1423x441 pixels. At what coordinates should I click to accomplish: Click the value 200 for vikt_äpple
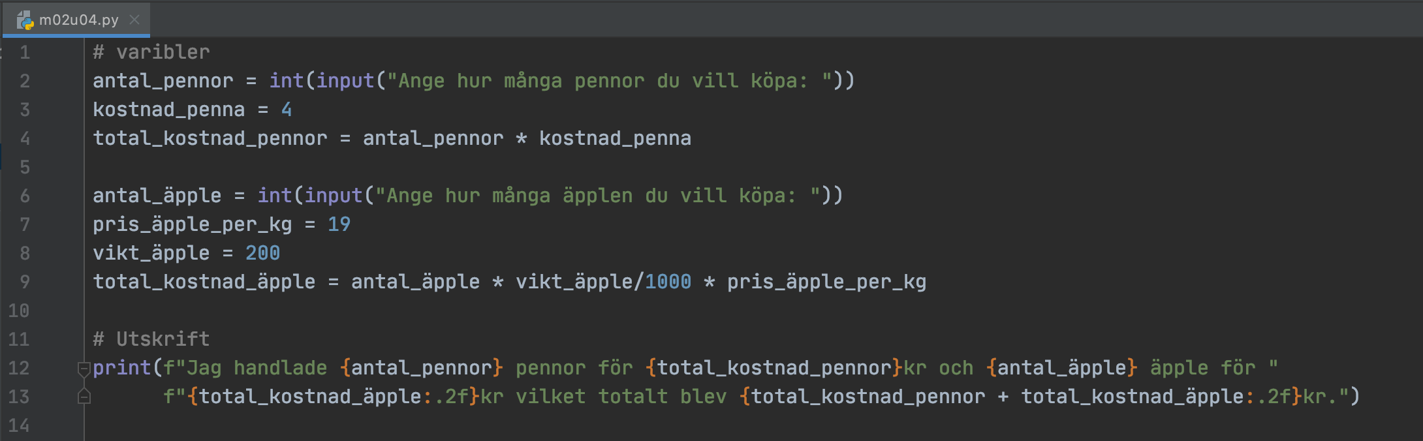262,253
